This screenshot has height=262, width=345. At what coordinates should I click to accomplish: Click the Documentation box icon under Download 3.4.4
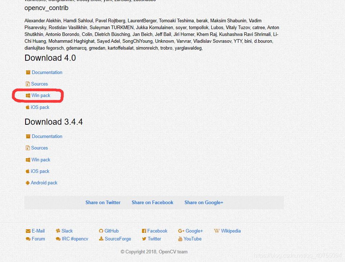pyautogui.click(x=28, y=136)
